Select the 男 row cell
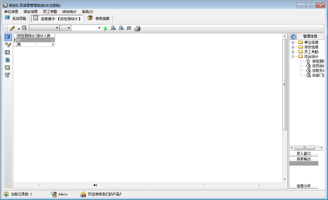Viewport: 328px width, 200px height. coord(26,44)
